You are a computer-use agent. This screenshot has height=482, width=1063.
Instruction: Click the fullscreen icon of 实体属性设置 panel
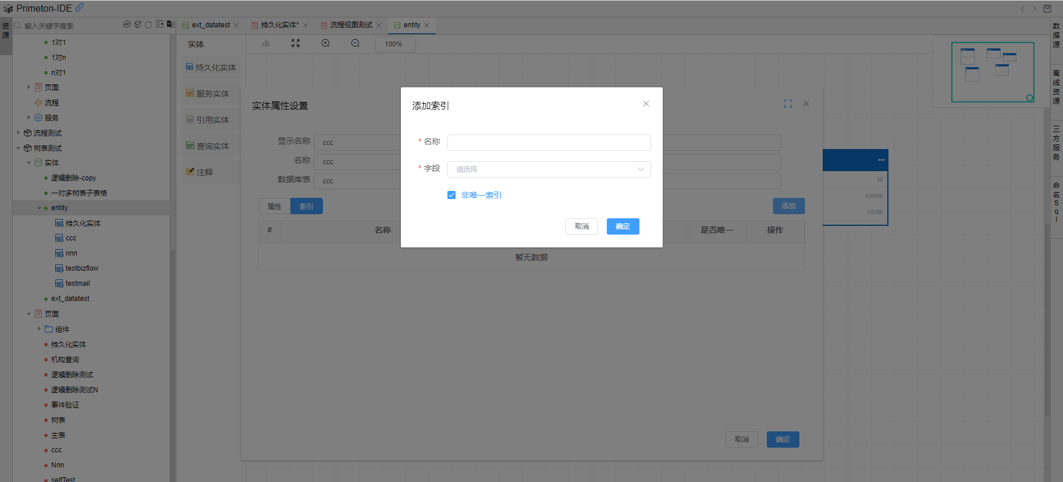[x=788, y=104]
